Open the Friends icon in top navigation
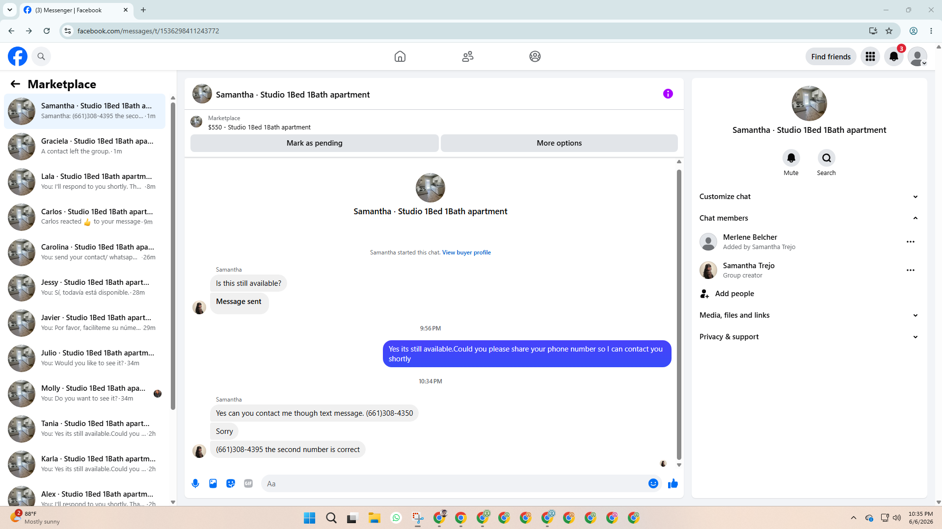 [468, 56]
